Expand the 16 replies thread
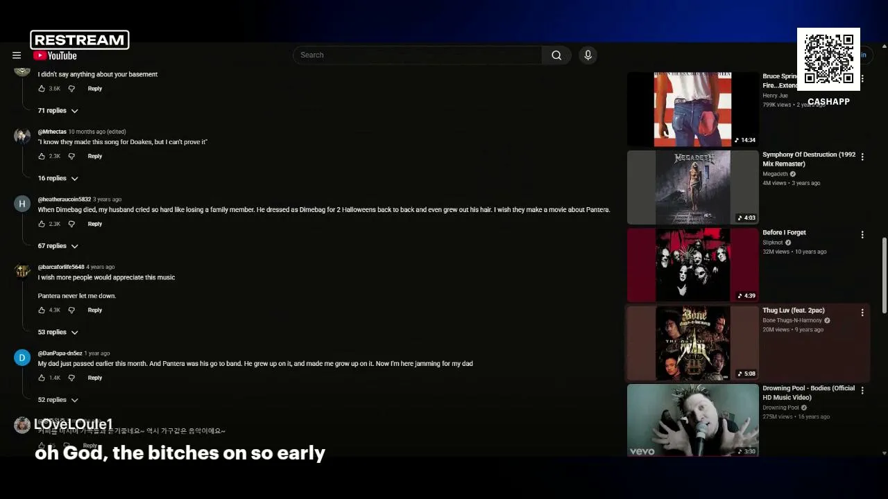 58,179
